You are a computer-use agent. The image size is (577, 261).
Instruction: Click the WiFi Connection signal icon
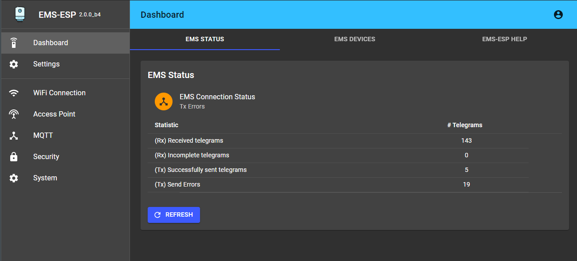click(14, 93)
